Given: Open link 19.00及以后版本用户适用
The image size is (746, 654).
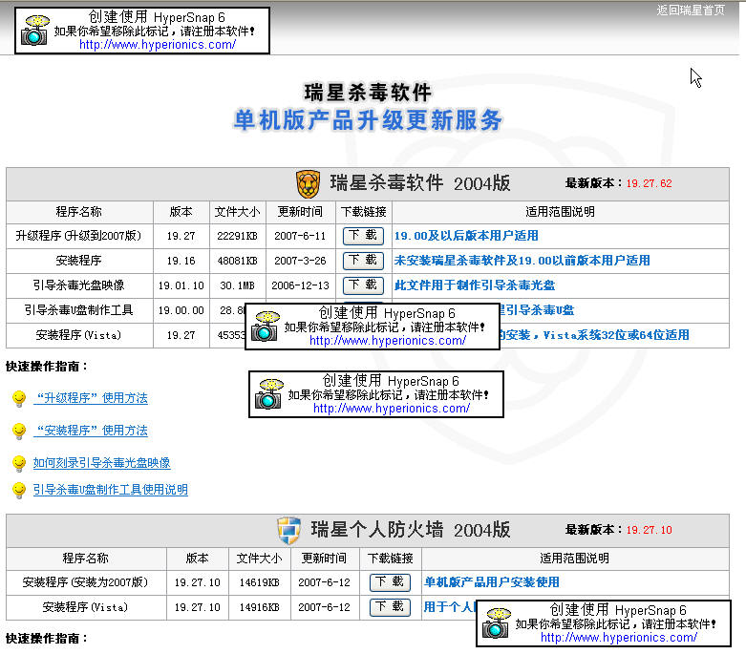Looking at the screenshot, I should coord(466,236).
